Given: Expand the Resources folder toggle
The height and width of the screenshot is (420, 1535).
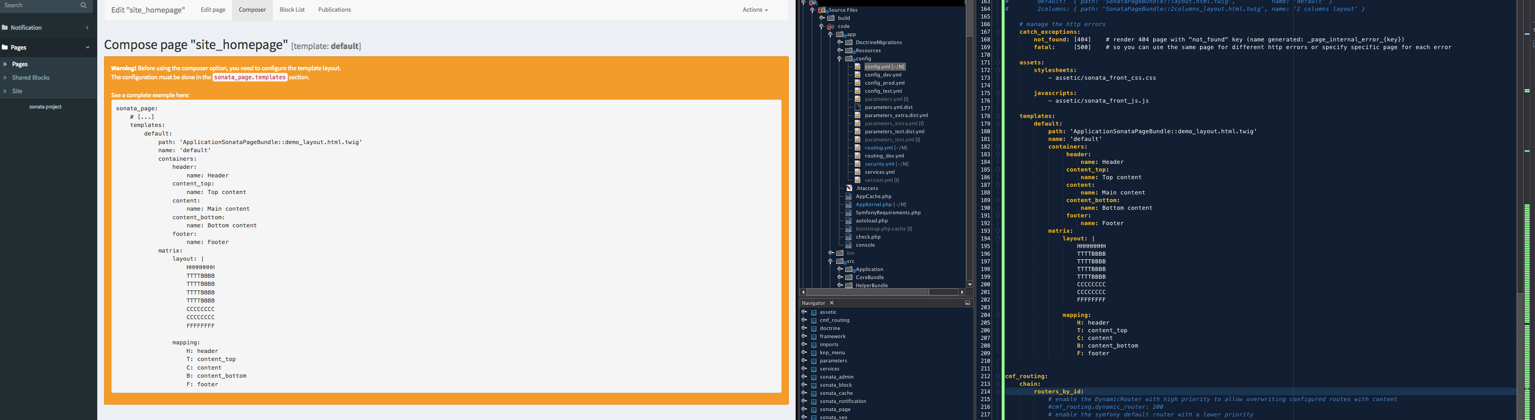Looking at the screenshot, I should (x=840, y=50).
